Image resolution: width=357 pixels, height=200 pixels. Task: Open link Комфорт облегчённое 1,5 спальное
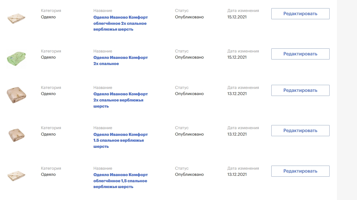tap(121, 181)
